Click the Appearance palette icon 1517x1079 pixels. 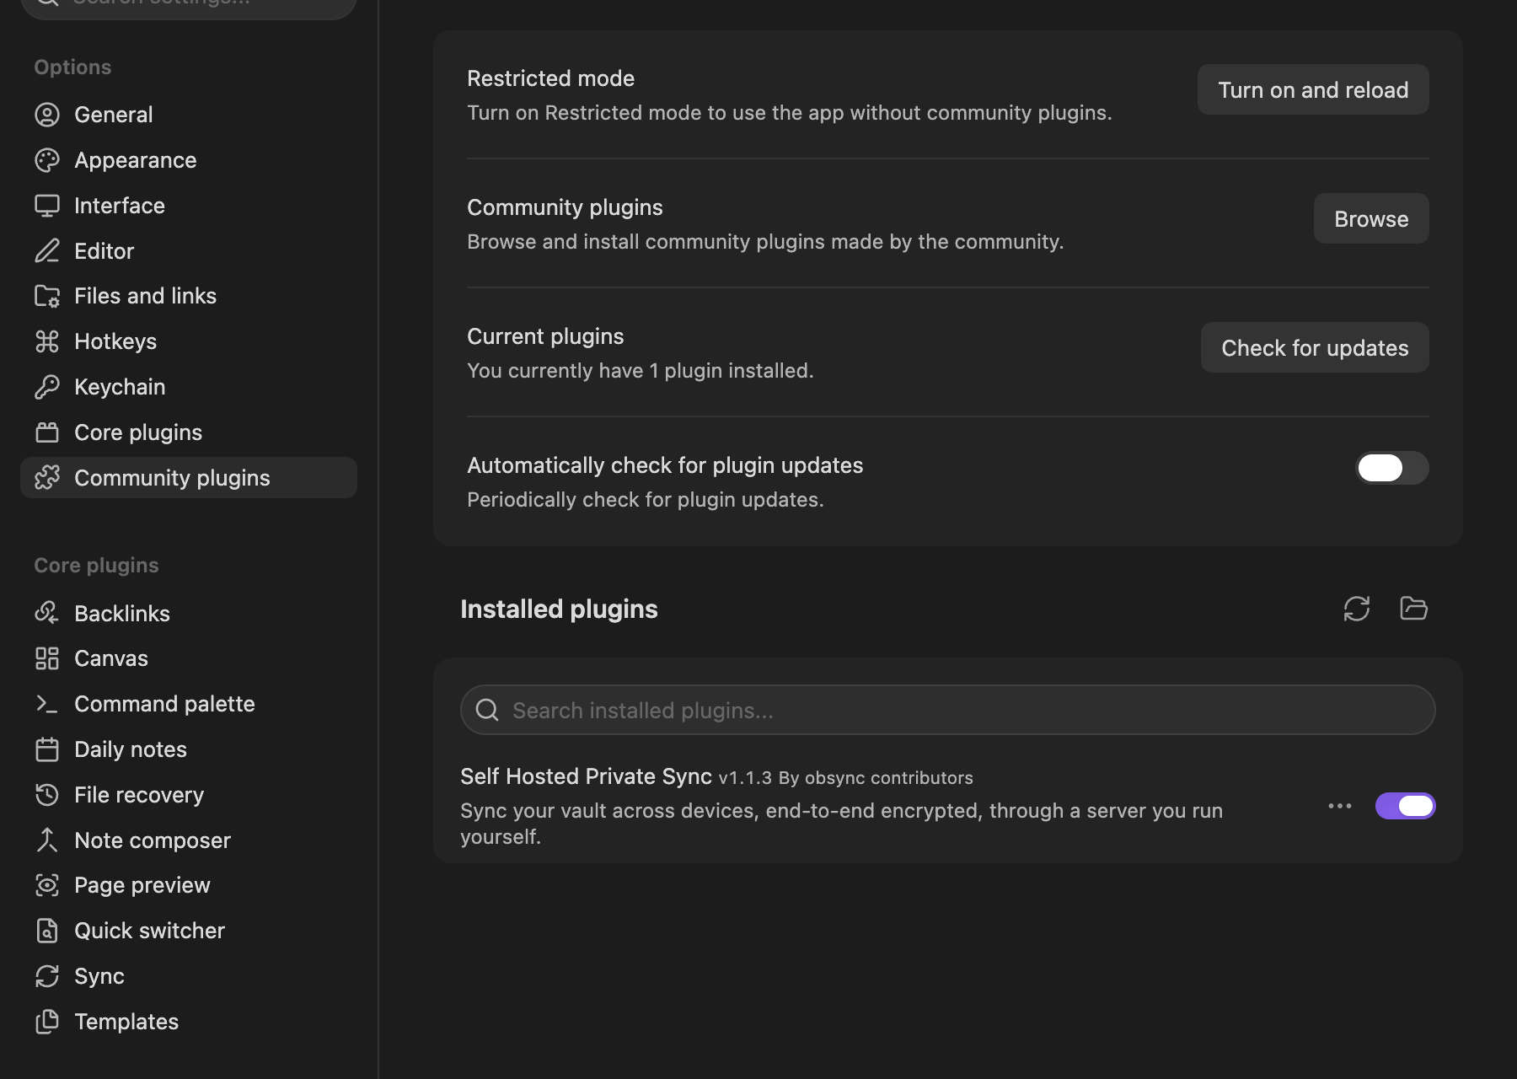47,160
